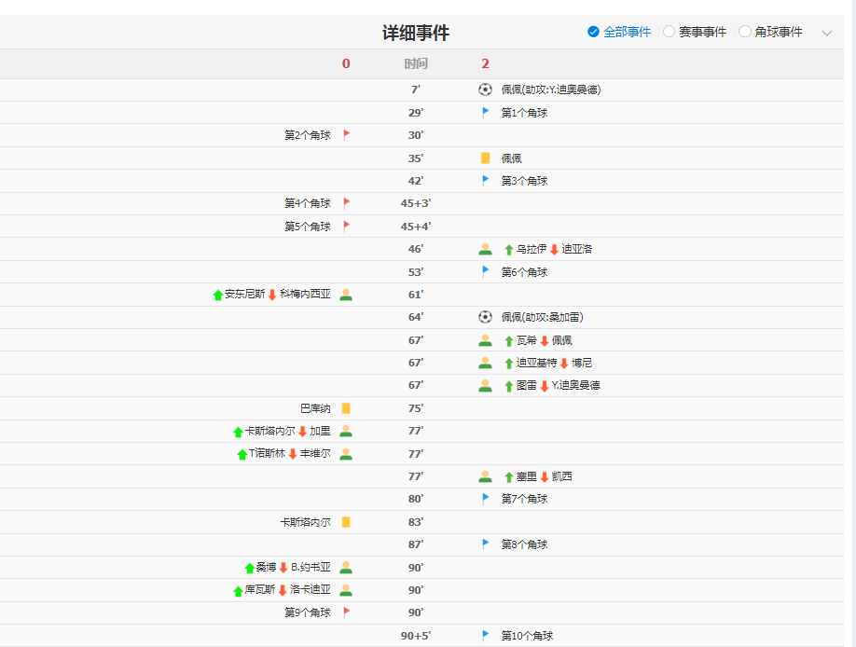Click the home score 0

346,64
